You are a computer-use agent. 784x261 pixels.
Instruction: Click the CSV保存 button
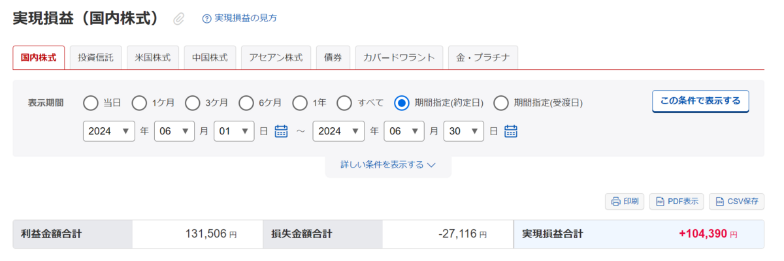[x=736, y=201]
